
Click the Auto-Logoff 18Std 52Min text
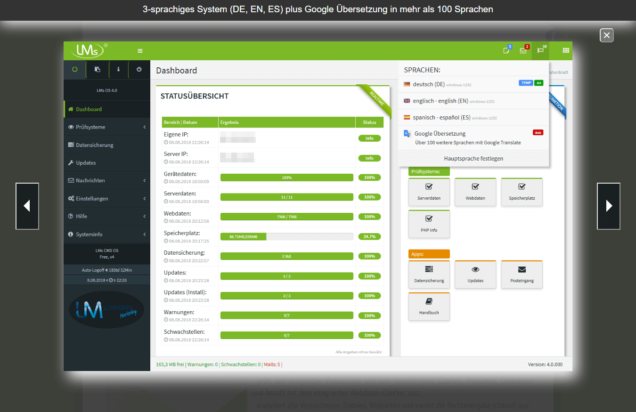click(107, 271)
